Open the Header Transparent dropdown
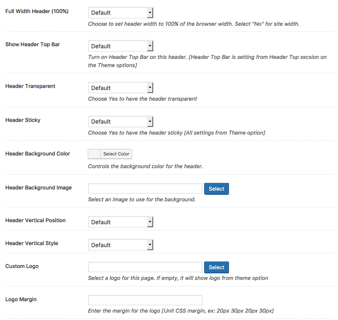The width and height of the screenshot is (338, 320). click(x=120, y=88)
